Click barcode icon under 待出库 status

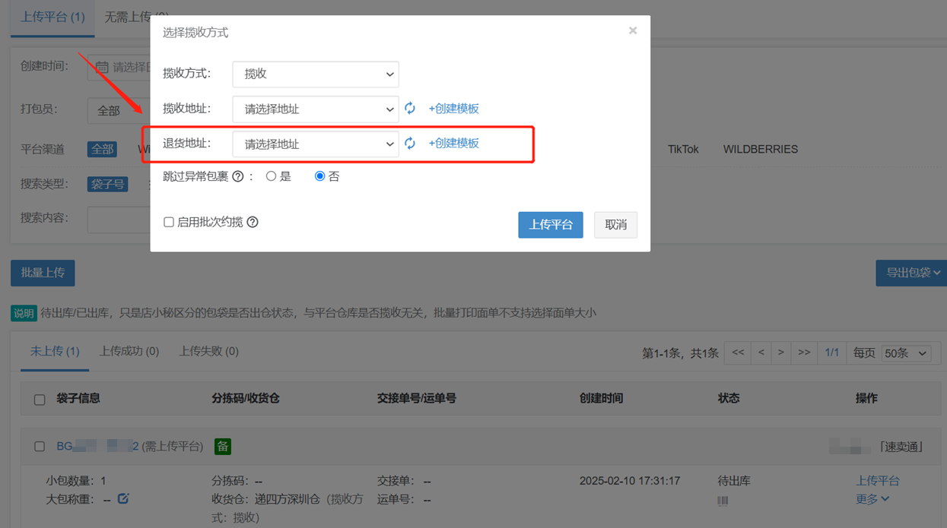(723, 501)
